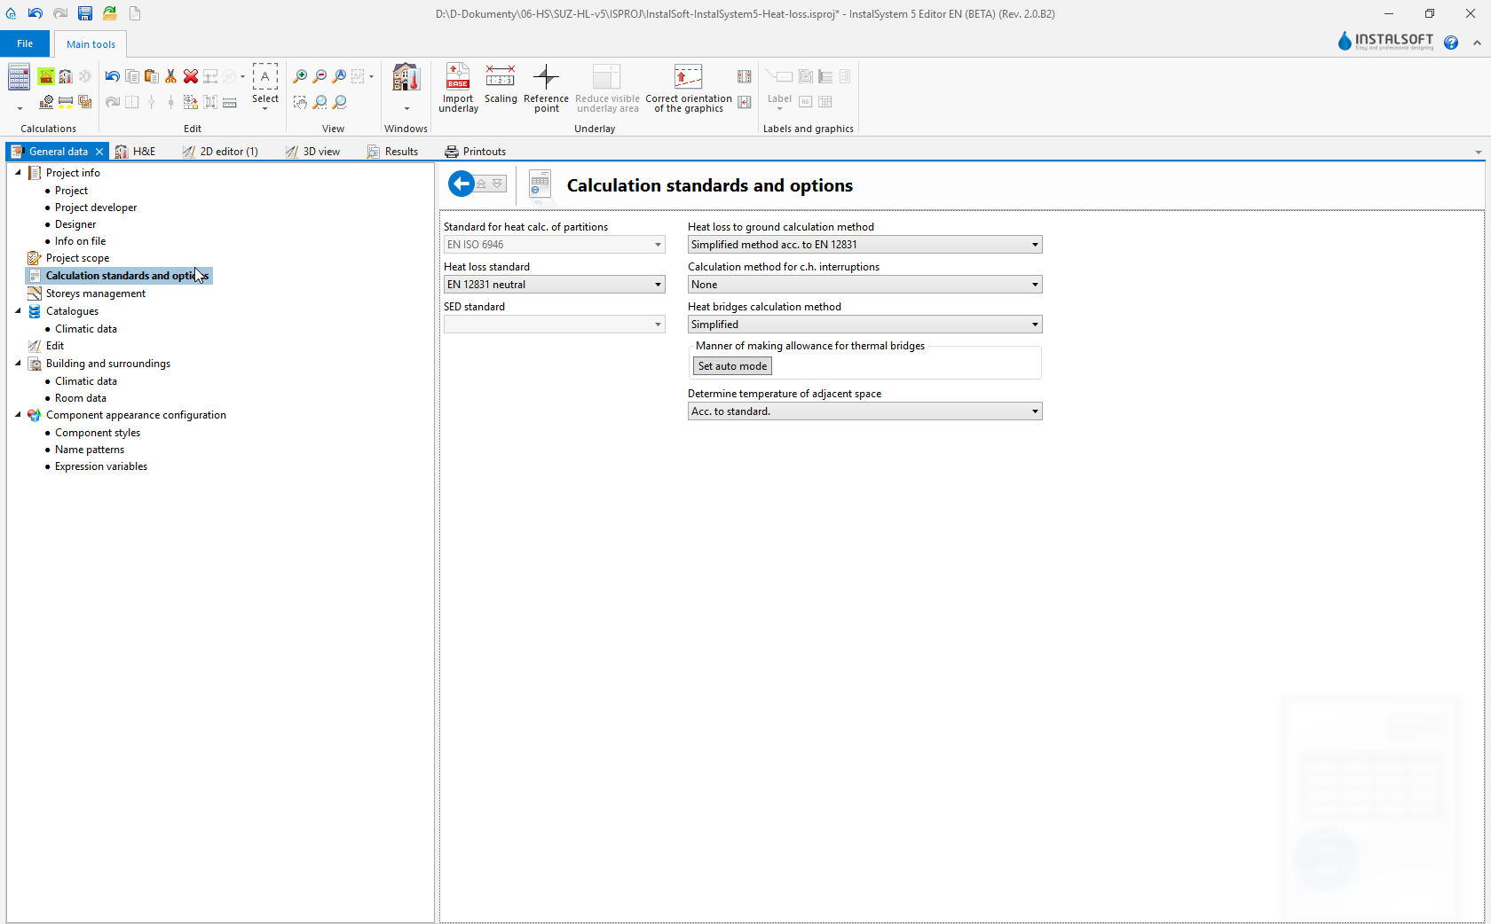This screenshot has height=924, width=1491.
Task: Click the scissors cut icon
Action: [x=170, y=76]
